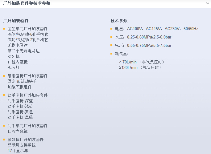Image resolution: width=211 pixels, height=154 pixels.
Task: Select the 显示屏支架系统 item
Action: tap(22, 145)
